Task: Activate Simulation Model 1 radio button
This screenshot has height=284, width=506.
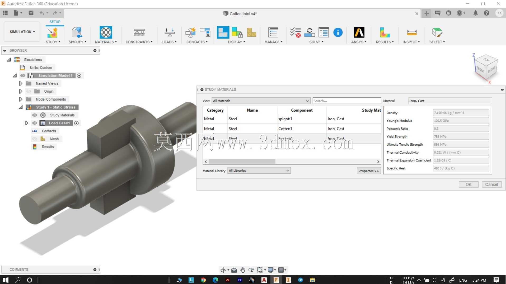Action: (79, 75)
